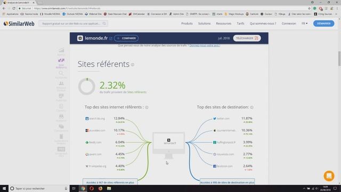The height and width of the screenshot is (192, 341).
Task: Open the Tarifs page
Action: click(240, 23)
